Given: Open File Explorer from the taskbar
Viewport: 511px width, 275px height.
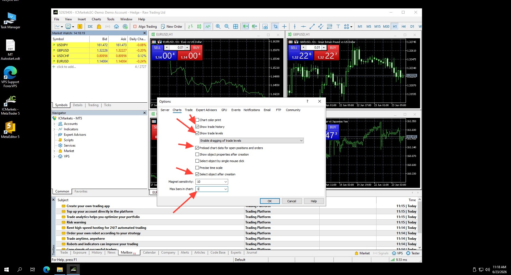Looking at the screenshot, I should [60, 269].
